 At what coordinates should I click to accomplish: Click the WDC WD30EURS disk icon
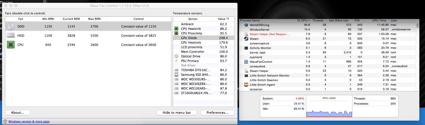(176, 79)
